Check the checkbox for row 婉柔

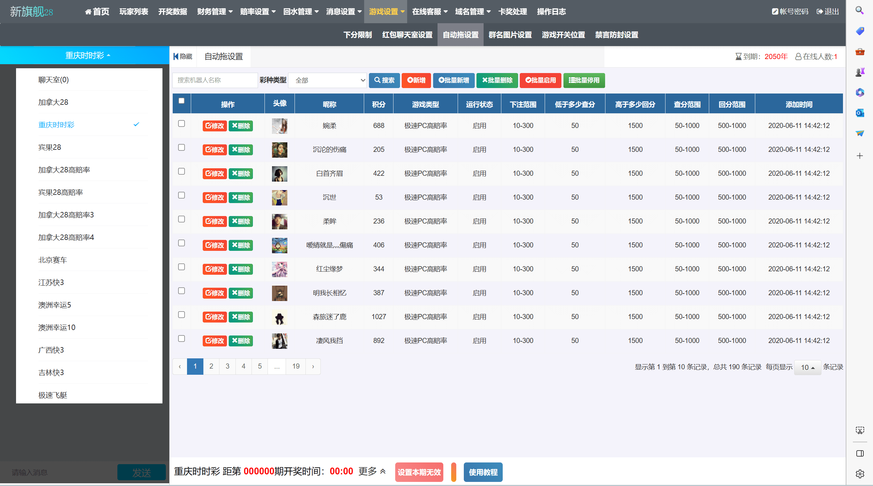click(x=182, y=124)
